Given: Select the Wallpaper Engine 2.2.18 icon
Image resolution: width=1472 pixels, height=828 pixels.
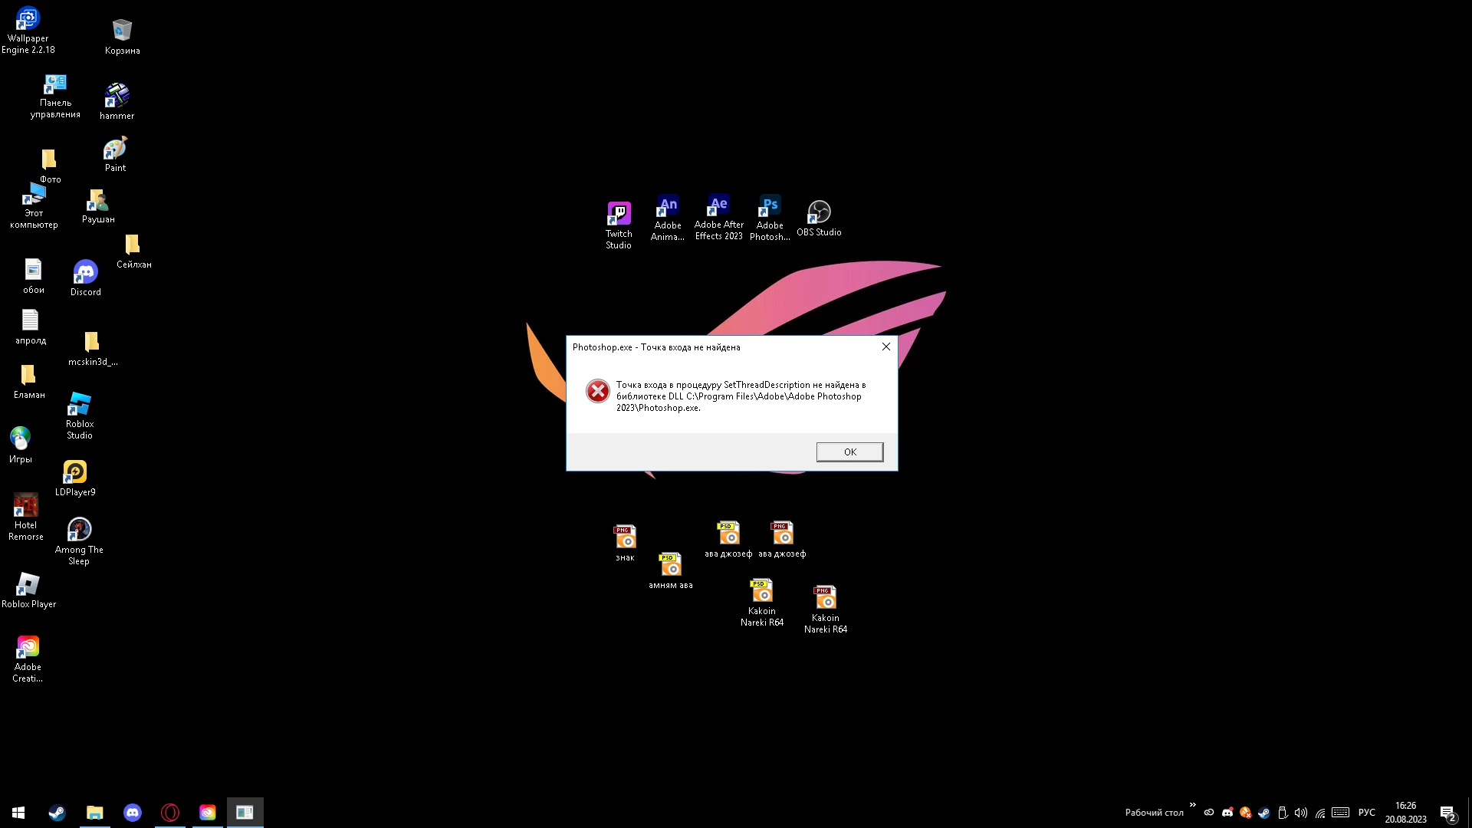Looking at the screenshot, I should point(28,31).
